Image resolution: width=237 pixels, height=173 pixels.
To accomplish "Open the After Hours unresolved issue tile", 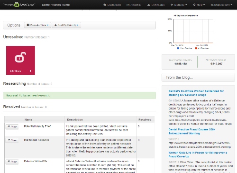I will click(20, 60).
